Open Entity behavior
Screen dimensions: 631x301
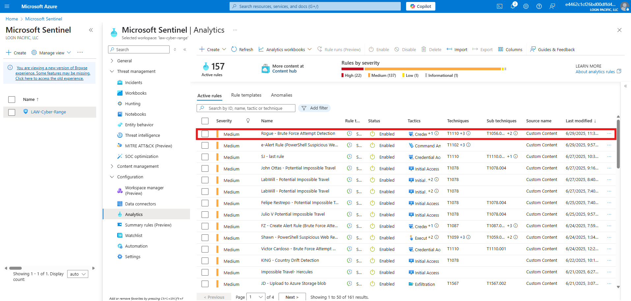pos(139,125)
